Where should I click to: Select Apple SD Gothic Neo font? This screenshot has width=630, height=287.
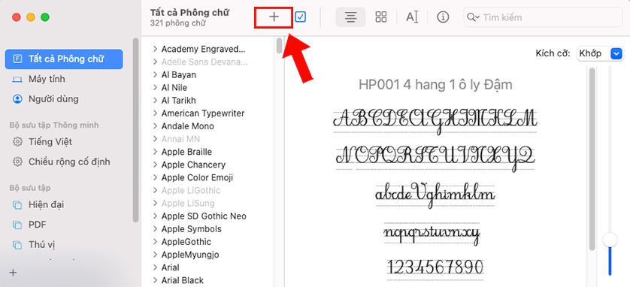(204, 216)
